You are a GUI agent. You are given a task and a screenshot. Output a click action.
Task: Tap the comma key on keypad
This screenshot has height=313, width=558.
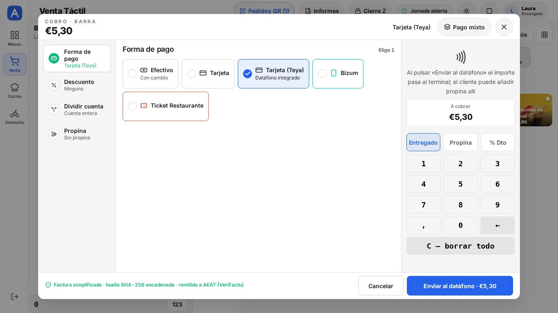click(x=424, y=225)
